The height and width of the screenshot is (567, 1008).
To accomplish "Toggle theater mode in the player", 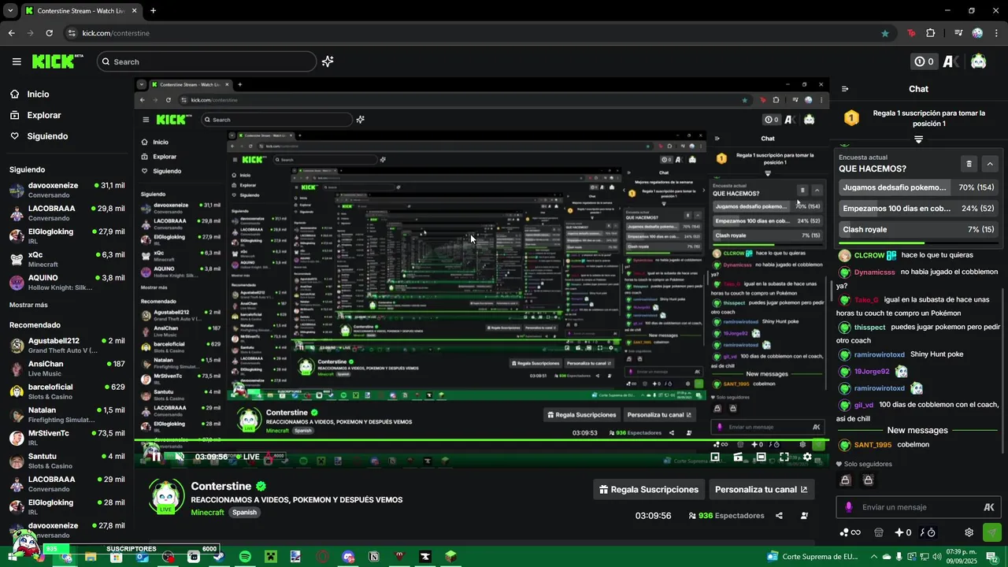I will pos(761,457).
